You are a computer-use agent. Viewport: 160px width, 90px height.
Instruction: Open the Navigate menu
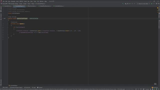pyautogui.click(x=13, y=1)
